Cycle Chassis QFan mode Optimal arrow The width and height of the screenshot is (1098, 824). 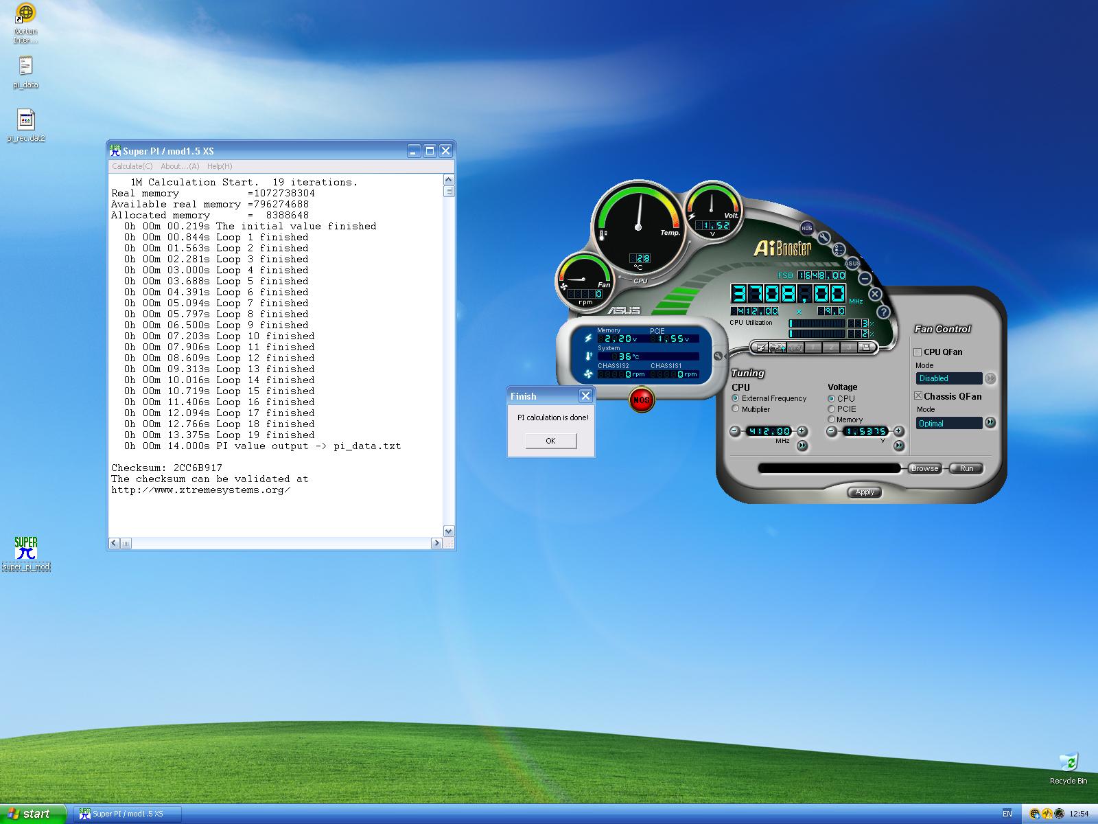point(990,423)
